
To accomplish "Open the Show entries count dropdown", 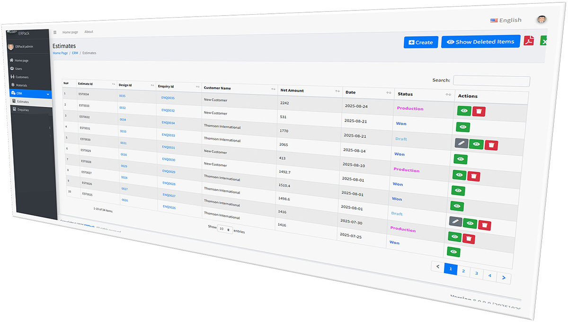I will coord(225,229).
